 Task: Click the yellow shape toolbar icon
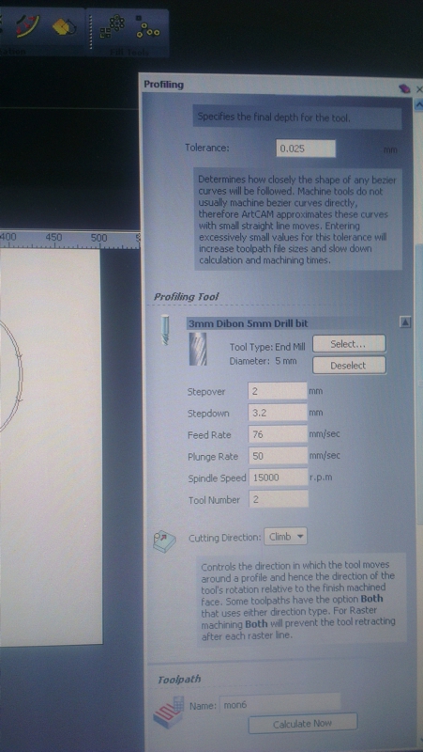click(x=65, y=26)
